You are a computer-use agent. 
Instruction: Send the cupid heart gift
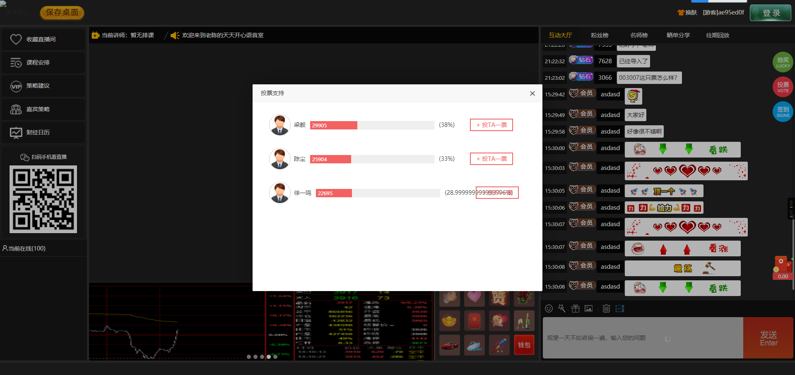(x=499, y=321)
